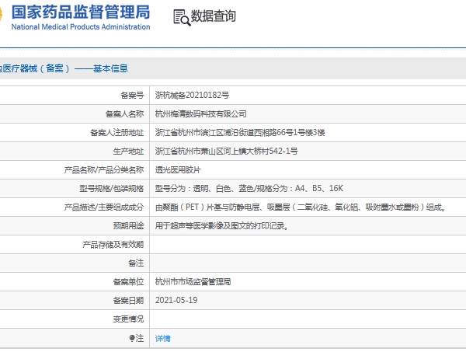The width and height of the screenshot is (466, 352).
Task: Select the 备案号 value 浙杭械备20210182号
Action: point(192,95)
